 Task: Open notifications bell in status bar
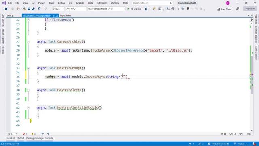point(254,144)
